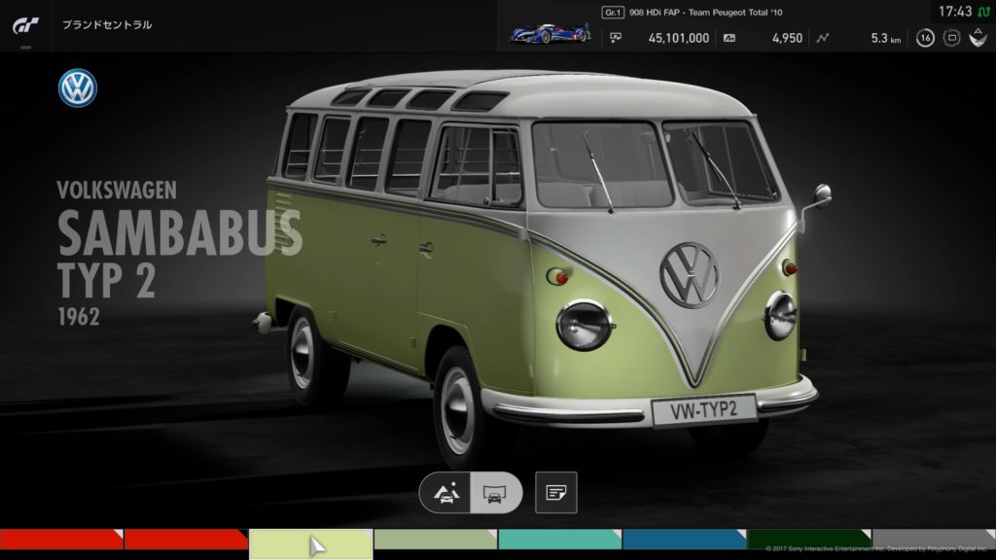Click the mileage points icon beside 4,950
Image resolution: width=996 pixels, height=560 pixels.
coord(729,38)
